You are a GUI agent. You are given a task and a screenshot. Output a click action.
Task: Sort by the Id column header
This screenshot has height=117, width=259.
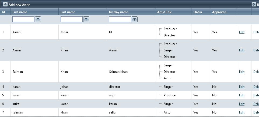tap(3, 12)
